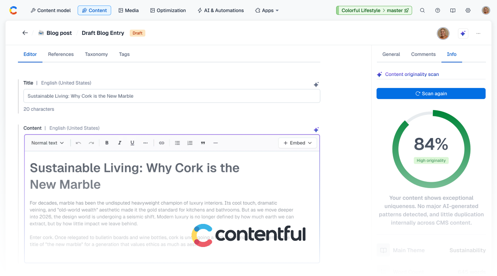Apply italic formatting
Image resolution: width=497 pixels, height=276 pixels.
pyautogui.click(x=120, y=142)
